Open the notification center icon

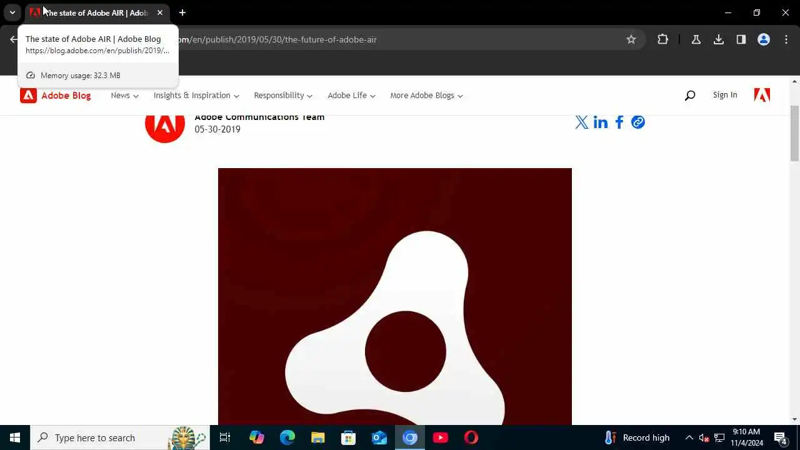click(x=780, y=437)
